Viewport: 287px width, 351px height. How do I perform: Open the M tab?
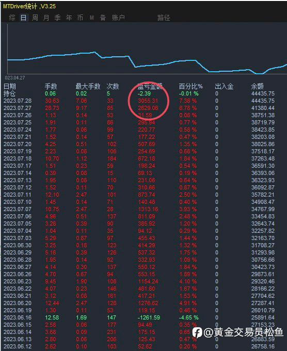tap(91, 18)
